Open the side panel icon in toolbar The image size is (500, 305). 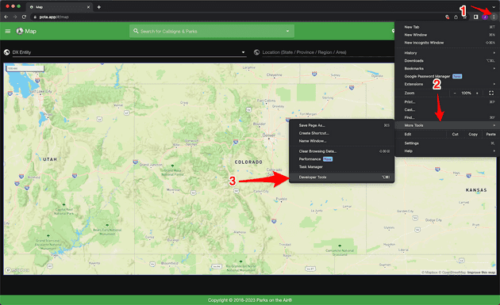tap(475, 17)
